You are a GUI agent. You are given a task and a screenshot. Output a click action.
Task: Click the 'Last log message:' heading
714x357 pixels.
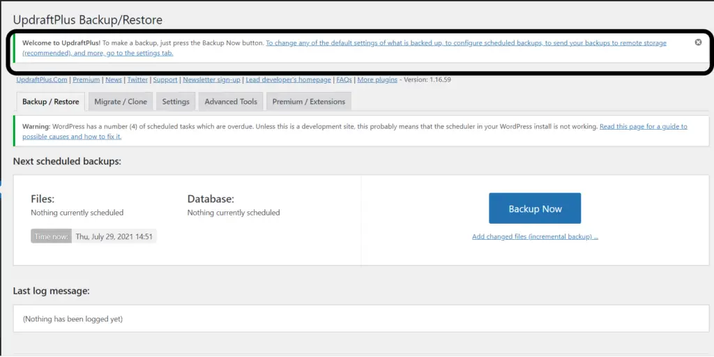click(52, 291)
